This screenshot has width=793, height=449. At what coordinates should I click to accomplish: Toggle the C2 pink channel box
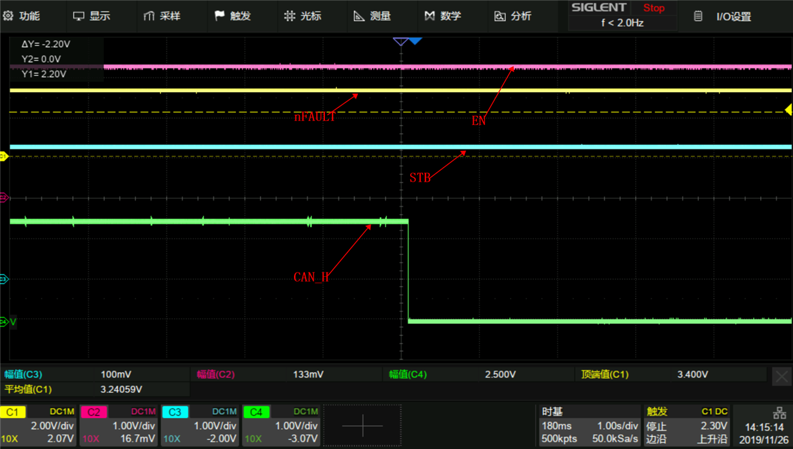point(119,424)
